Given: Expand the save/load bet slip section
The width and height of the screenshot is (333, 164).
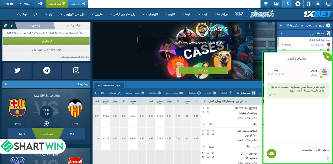Looking at the screenshot, I should click(x=46, y=57).
